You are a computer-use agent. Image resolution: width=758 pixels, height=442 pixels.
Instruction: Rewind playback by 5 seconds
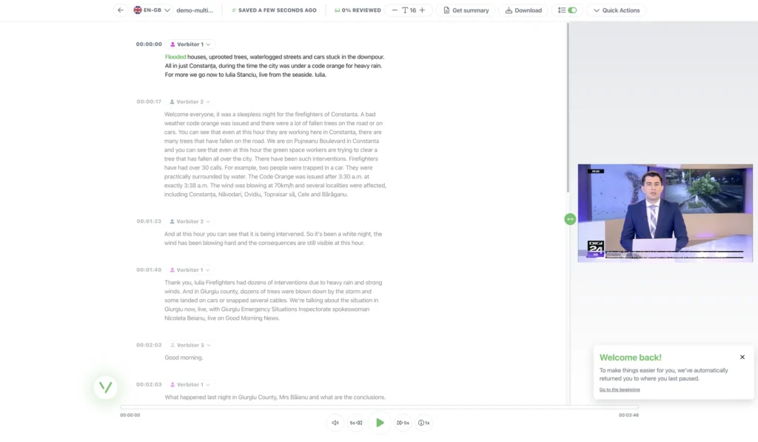[x=355, y=423]
